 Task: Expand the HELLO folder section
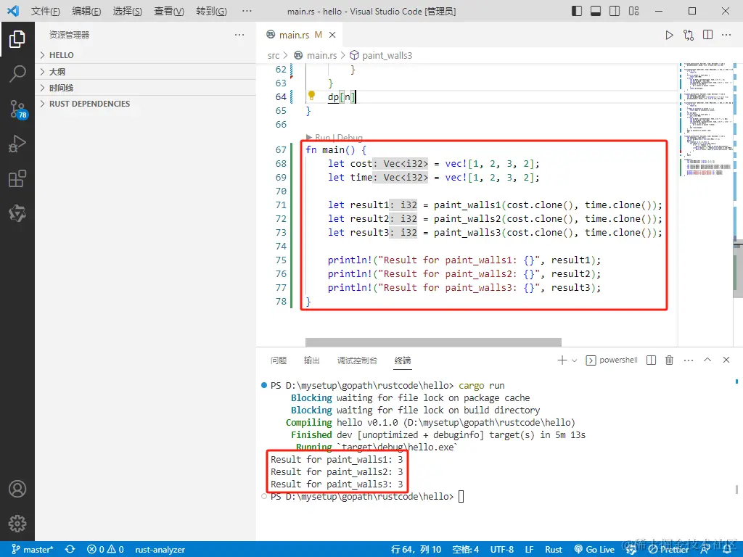(145, 55)
